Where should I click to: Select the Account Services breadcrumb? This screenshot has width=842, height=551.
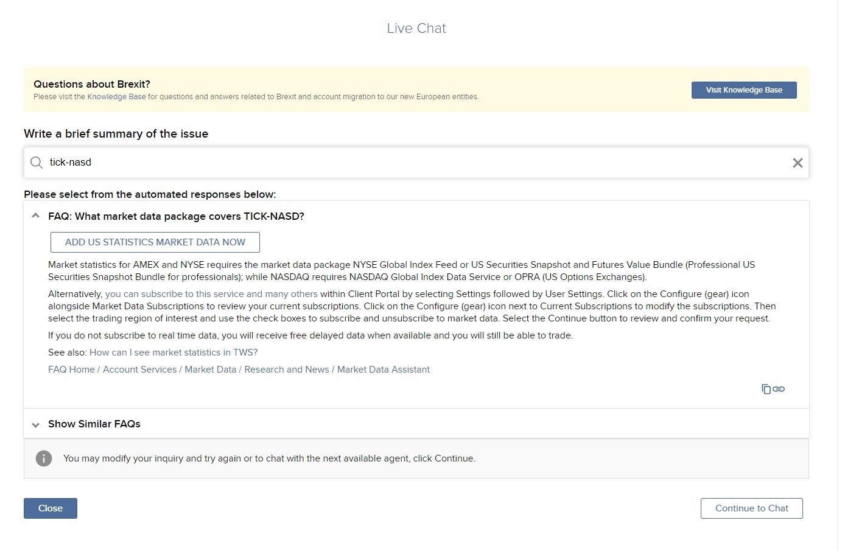tap(139, 370)
